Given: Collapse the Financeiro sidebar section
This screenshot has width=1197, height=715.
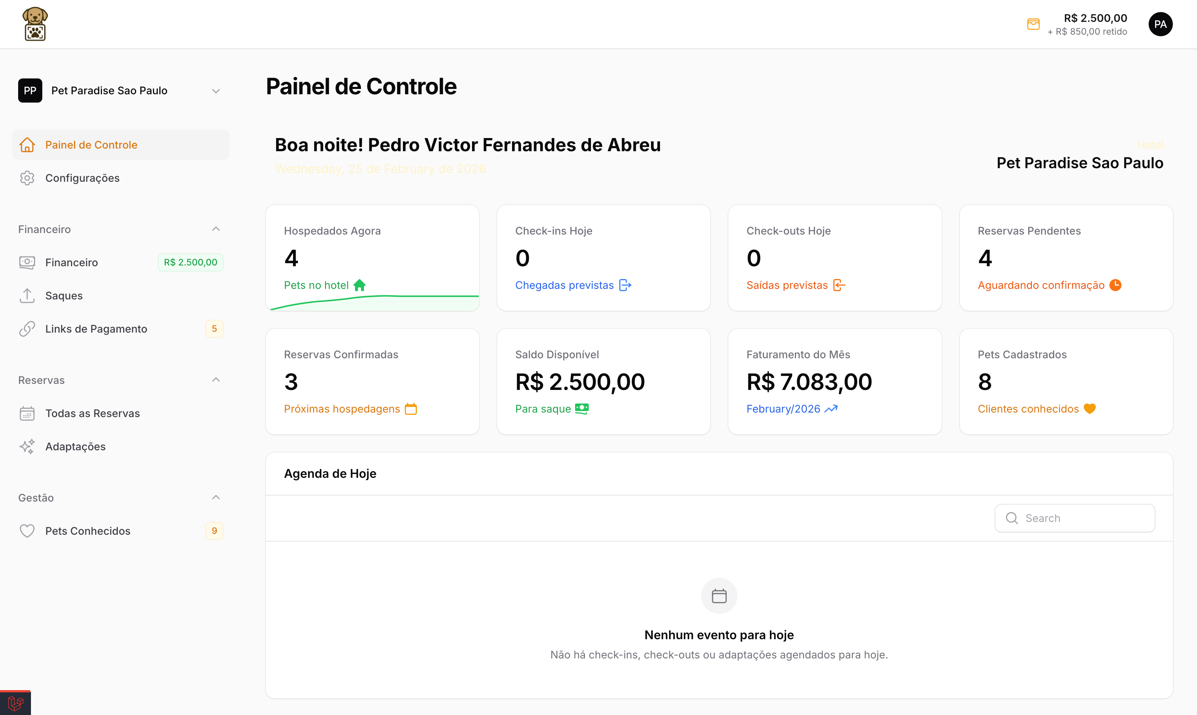Looking at the screenshot, I should [x=216, y=229].
